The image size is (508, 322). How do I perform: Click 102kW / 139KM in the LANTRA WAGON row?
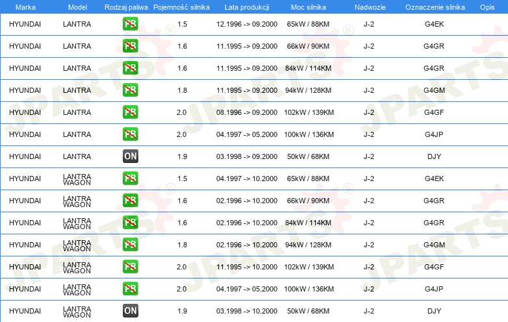[309, 267]
